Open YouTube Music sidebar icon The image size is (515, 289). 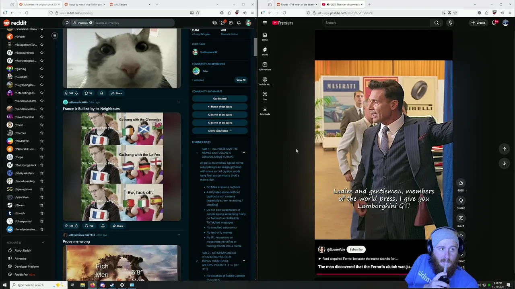pyautogui.click(x=265, y=81)
